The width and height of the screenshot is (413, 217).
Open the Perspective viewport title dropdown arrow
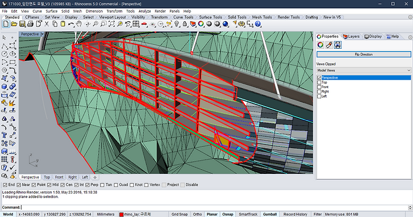click(x=42, y=34)
